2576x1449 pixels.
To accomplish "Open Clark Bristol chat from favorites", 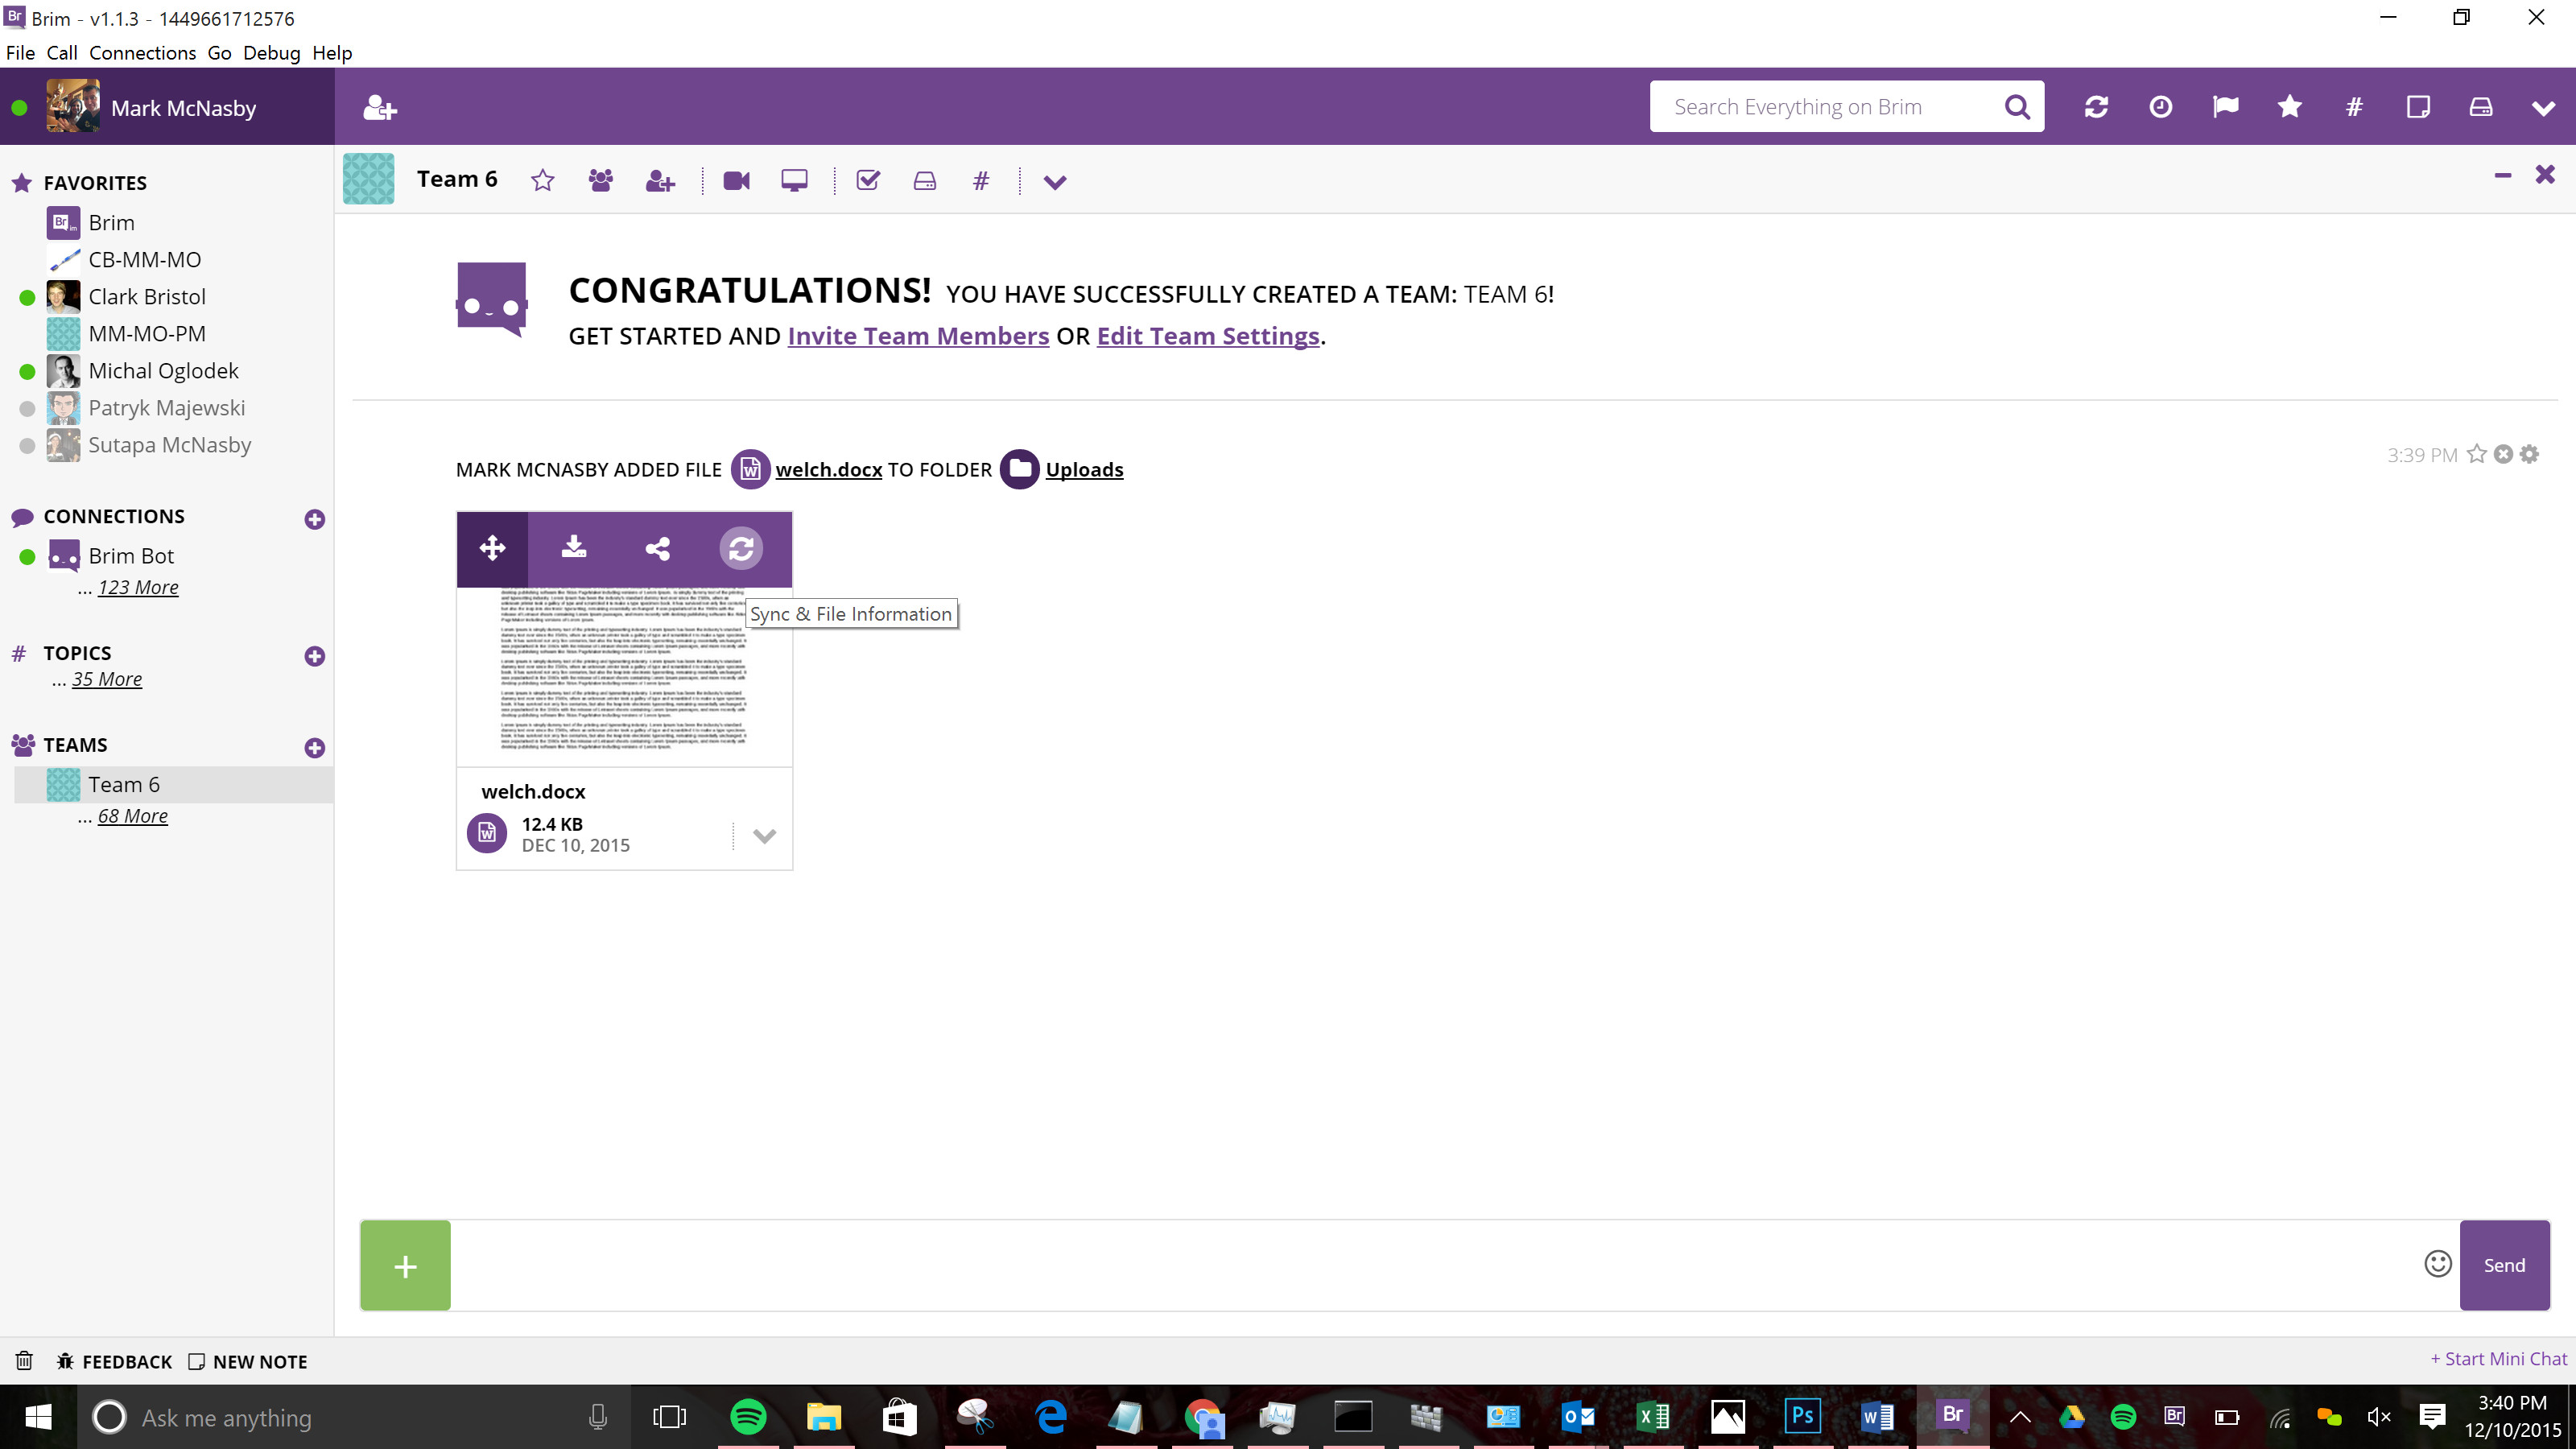I will coord(147,297).
